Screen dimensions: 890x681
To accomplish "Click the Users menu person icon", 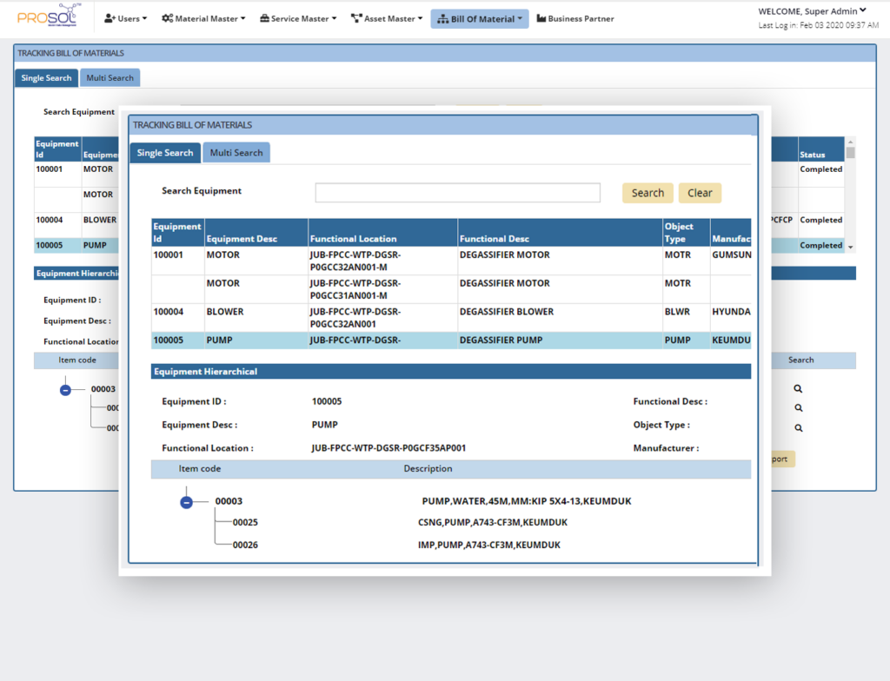I will (107, 18).
